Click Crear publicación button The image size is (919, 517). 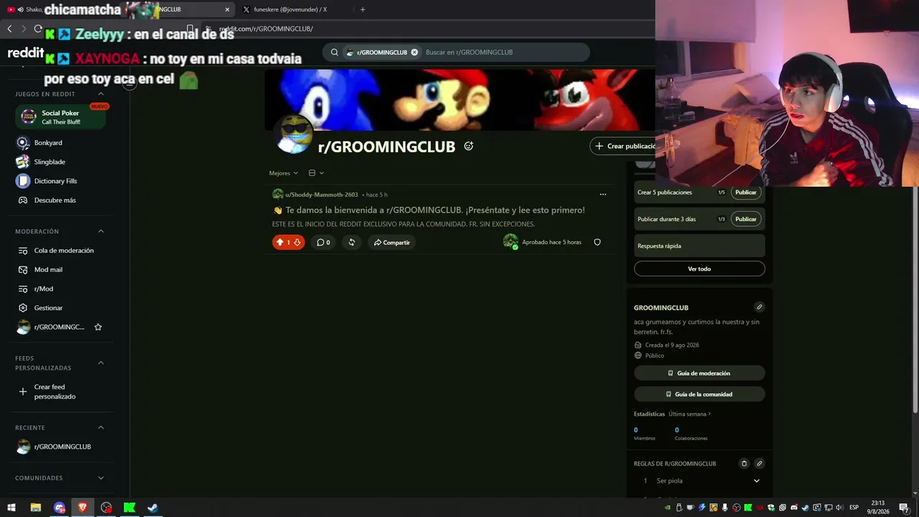[623, 146]
